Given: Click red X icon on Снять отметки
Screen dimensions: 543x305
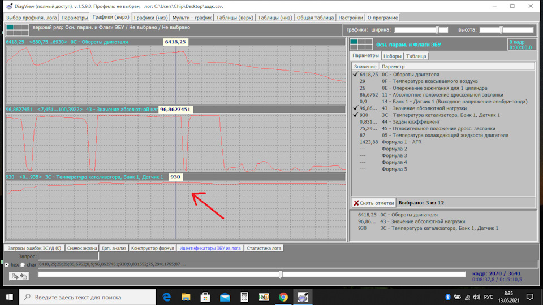Looking at the screenshot, I should coord(356,203).
